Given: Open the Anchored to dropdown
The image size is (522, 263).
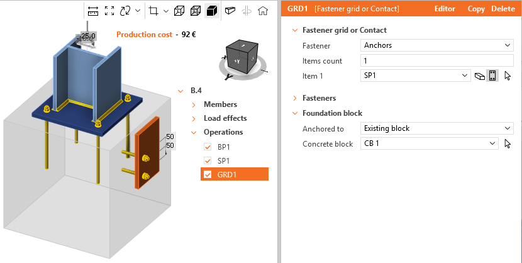Looking at the screenshot, I should (x=436, y=128).
